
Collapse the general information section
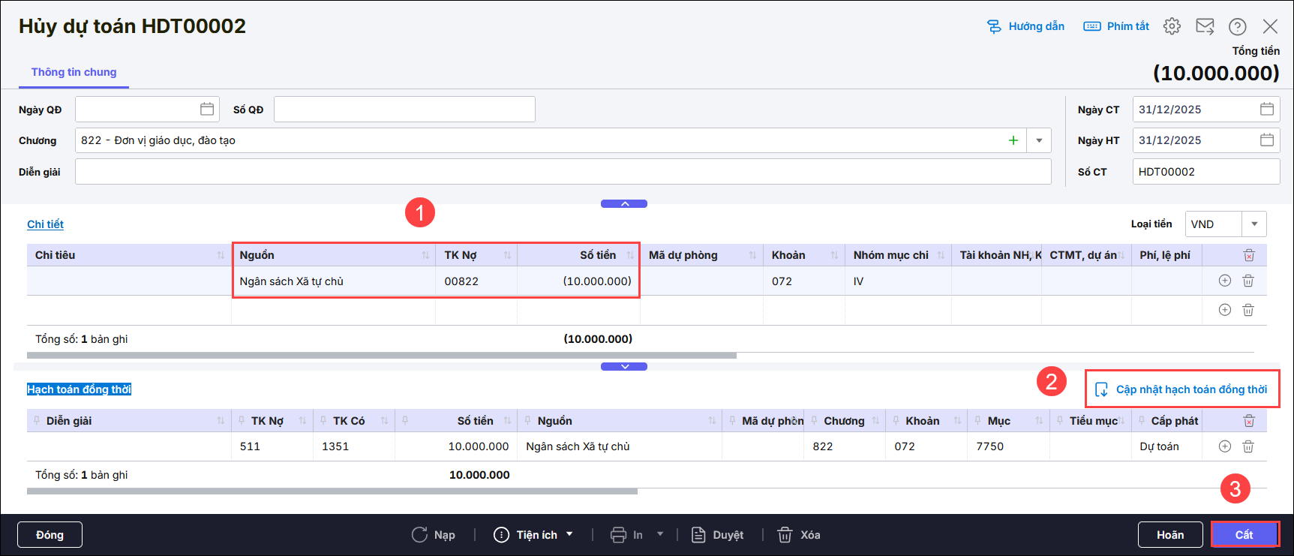pyautogui.click(x=624, y=204)
